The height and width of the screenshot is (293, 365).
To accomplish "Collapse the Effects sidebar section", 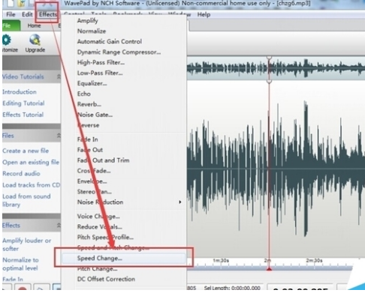I will tap(59, 226).
